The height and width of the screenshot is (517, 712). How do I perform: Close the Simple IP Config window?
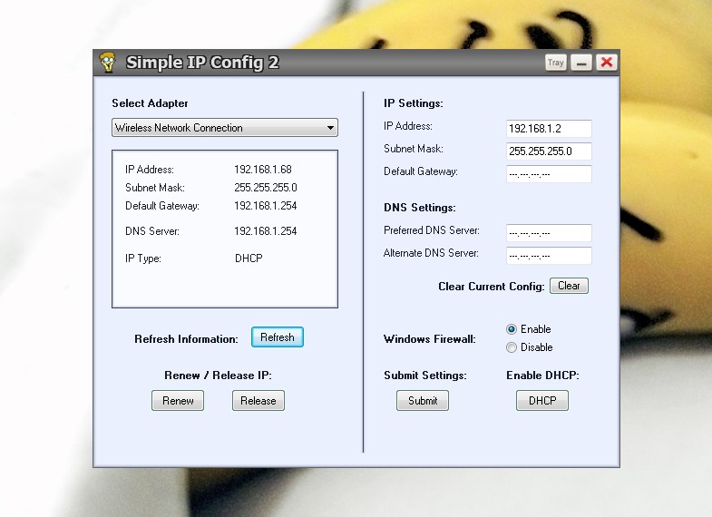(x=606, y=63)
